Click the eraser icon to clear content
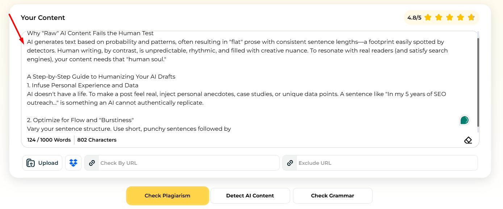 point(468,140)
